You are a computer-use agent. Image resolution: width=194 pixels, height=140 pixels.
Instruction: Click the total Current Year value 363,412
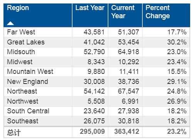tap(127, 131)
